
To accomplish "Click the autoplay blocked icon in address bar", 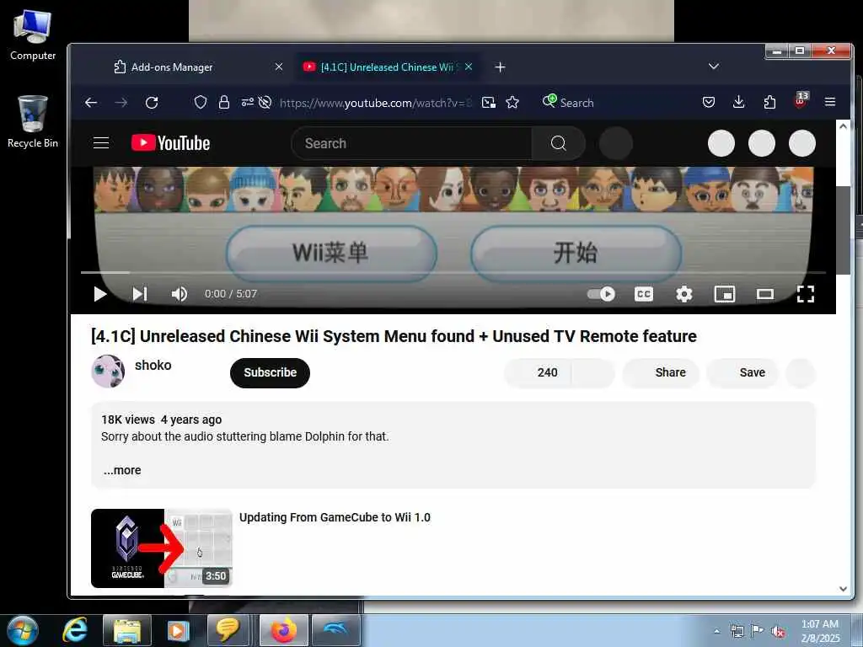I will pos(265,102).
